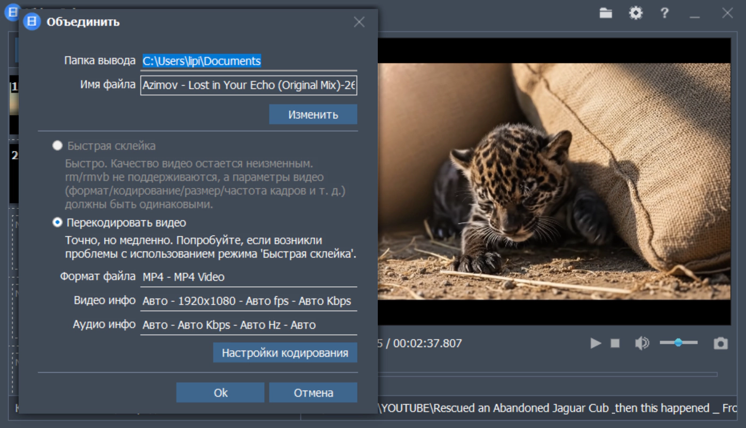
Task: Expand the Видео инфо settings field
Action: 249,301
